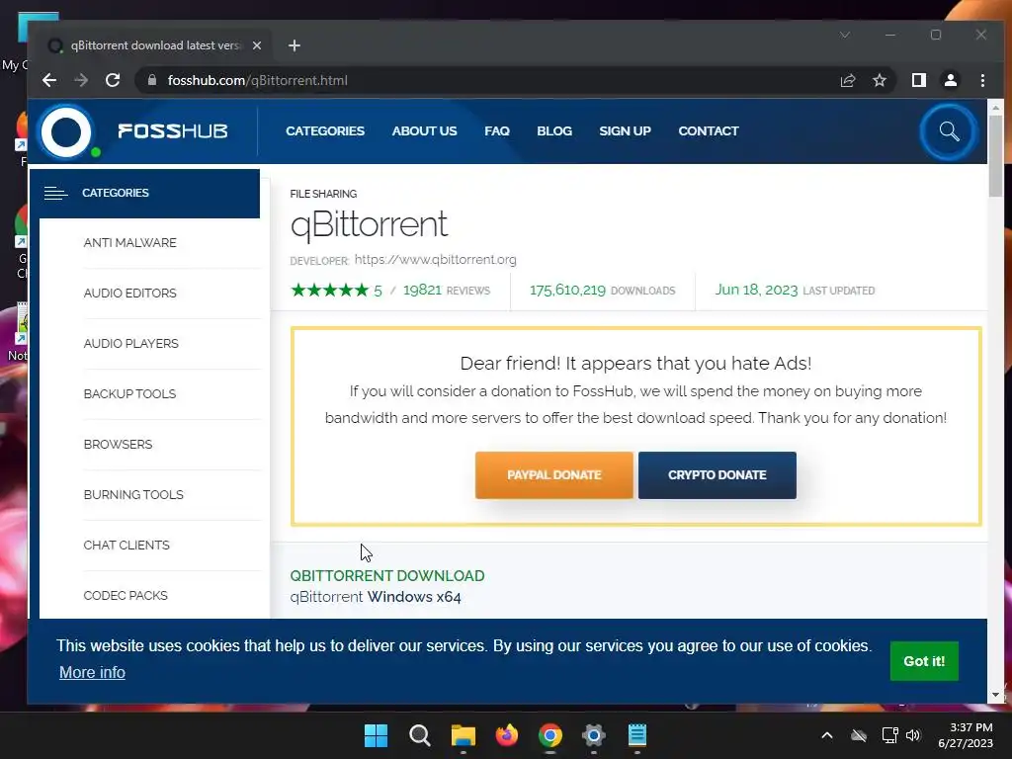This screenshot has width=1012, height=759.
Task: Go to ABOUT US page
Action: coord(424,131)
